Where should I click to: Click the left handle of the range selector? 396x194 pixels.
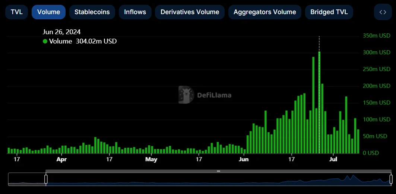[x=46, y=179]
